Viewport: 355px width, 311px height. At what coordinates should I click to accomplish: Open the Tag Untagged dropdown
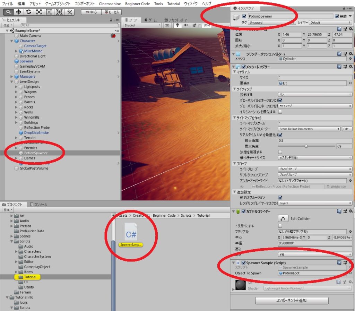point(272,23)
